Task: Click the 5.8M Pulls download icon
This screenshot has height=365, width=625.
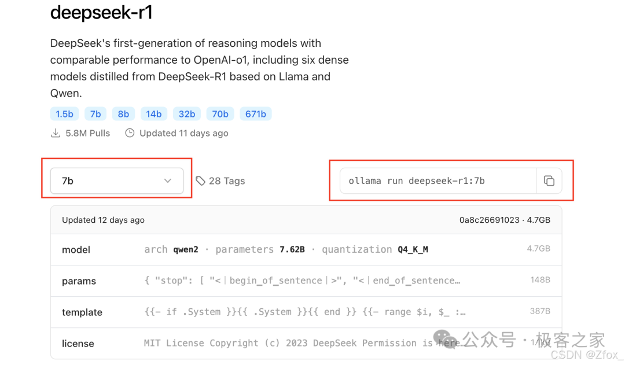Action: tap(56, 133)
